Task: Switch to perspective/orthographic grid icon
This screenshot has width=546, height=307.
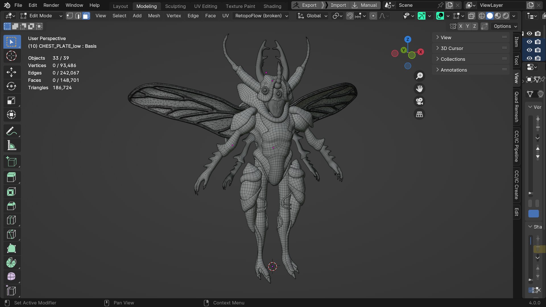Action: pyautogui.click(x=419, y=115)
